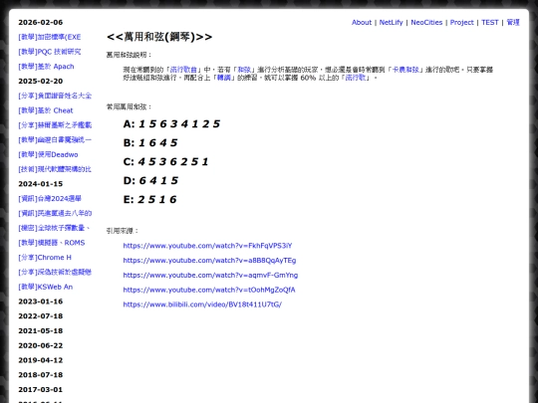Open the [分享] article above the Deadwo article

click(x=55, y=125)
